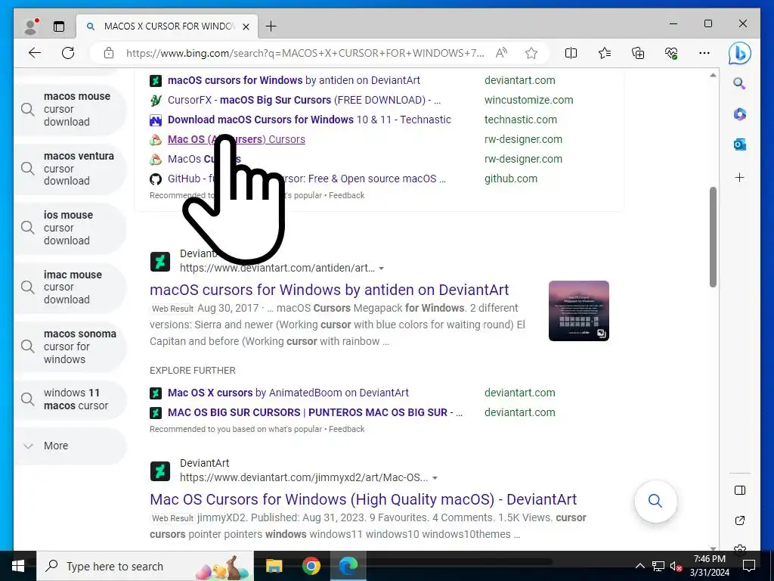Open network status tray icon
Viewport: 774px width, 581px height.
coord(658,566)
